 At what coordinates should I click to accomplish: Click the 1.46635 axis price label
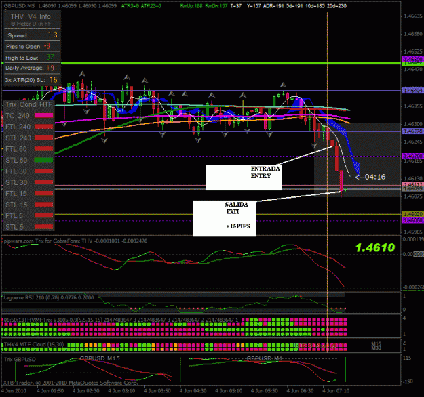pyautogui.click(x=413, y=16)
